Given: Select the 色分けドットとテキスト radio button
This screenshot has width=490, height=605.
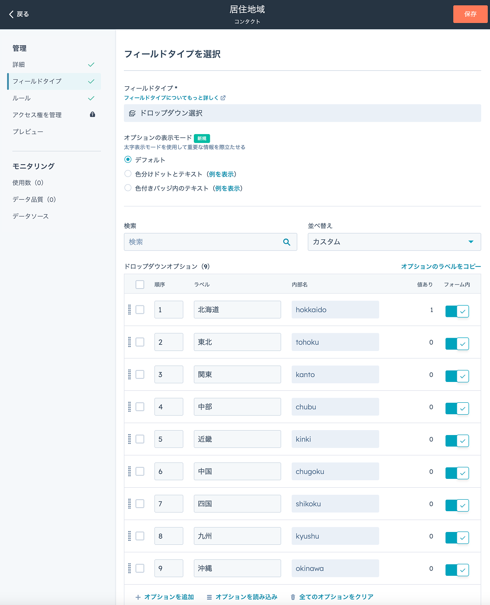Looking at the screenshot, I should [x=128, y=174].
